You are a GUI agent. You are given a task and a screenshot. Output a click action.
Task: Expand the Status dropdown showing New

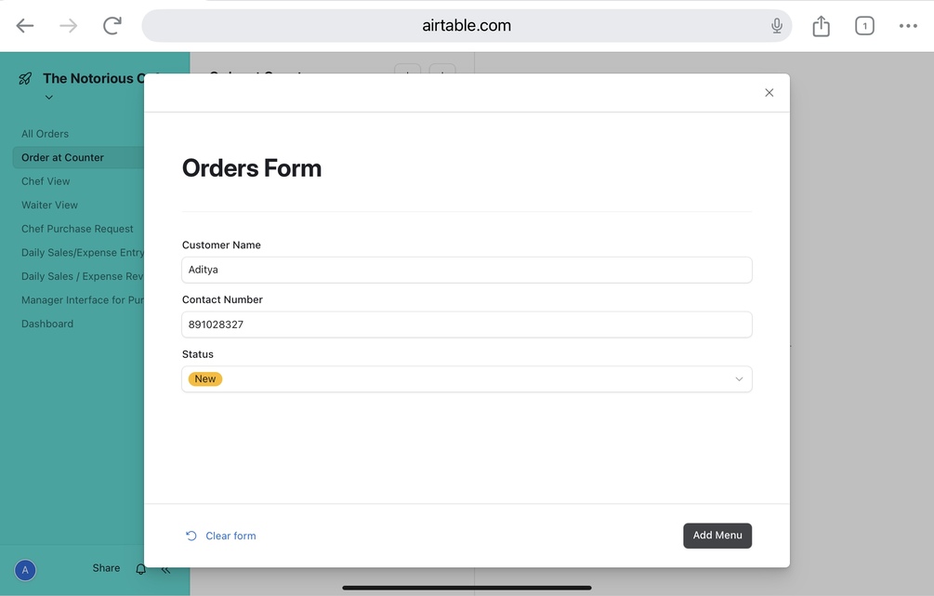click(467, 379)
